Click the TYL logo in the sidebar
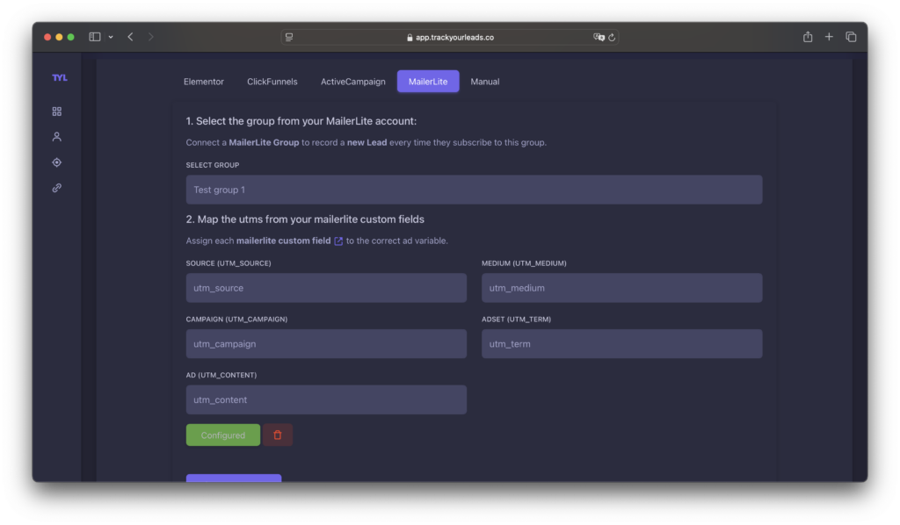The height and width of the screenshot is (525, 900). (60, 77)
